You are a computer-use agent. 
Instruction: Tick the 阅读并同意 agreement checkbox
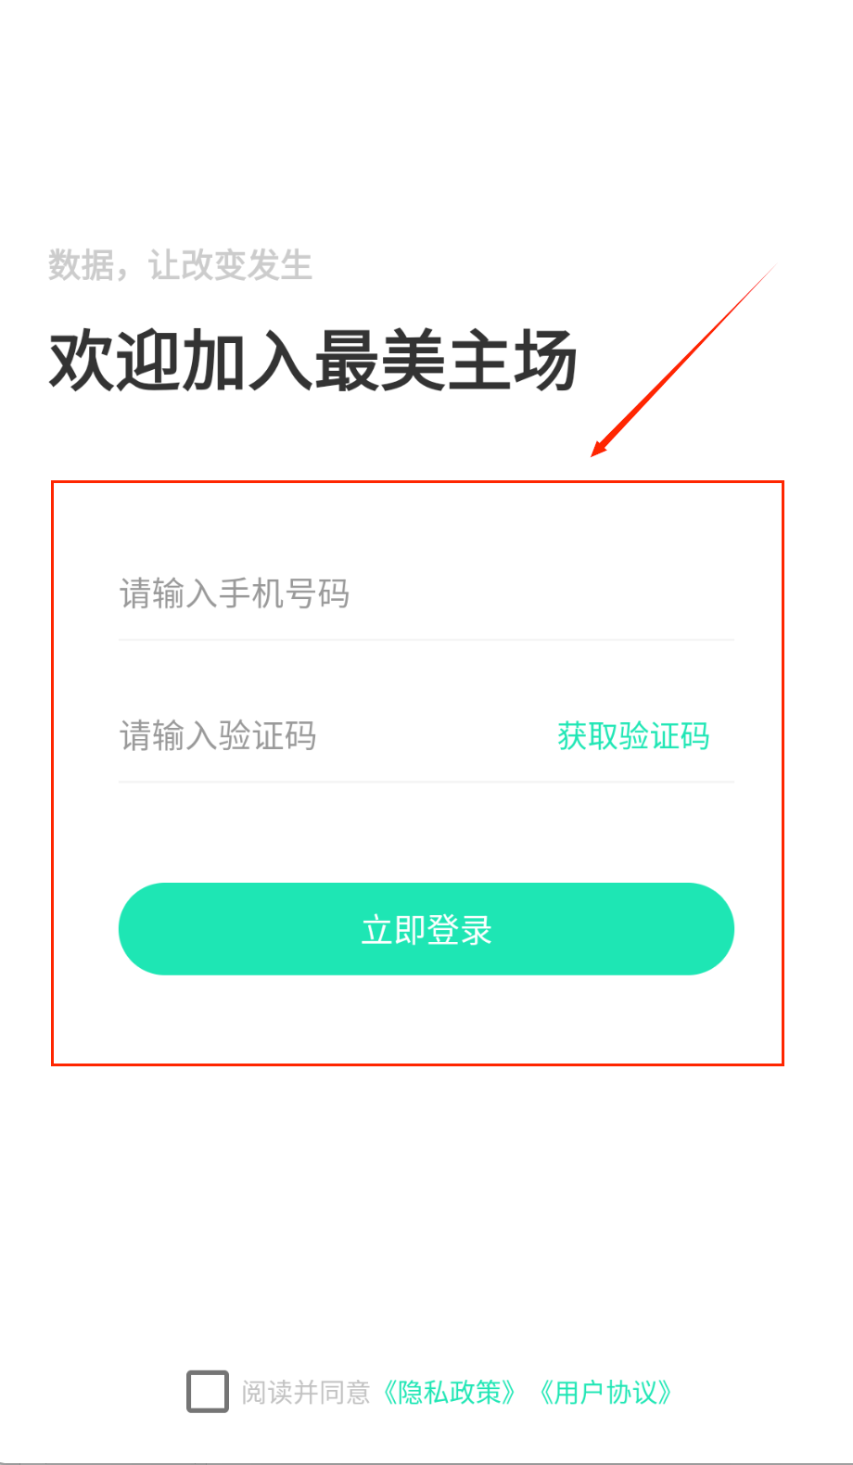coord(208,1392)
